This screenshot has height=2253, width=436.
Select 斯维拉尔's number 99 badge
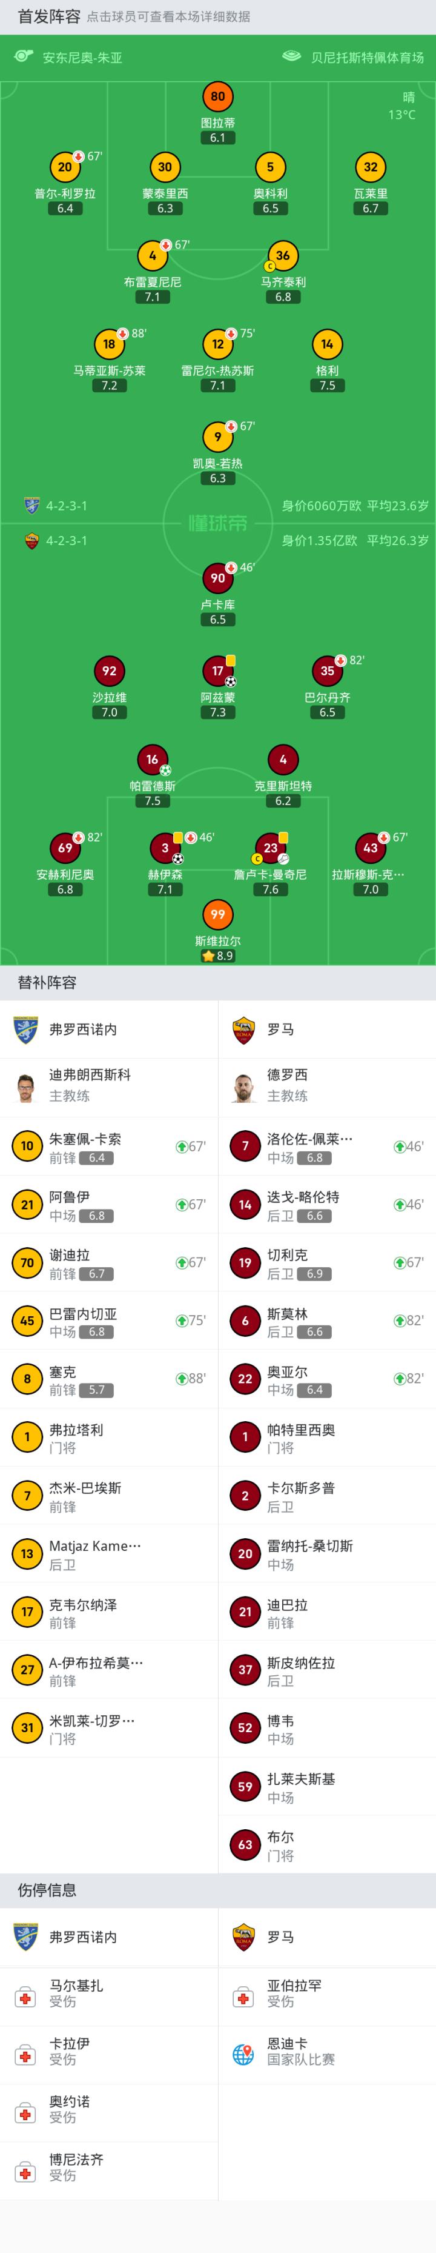pyautogui.click(x=217, y=915)
